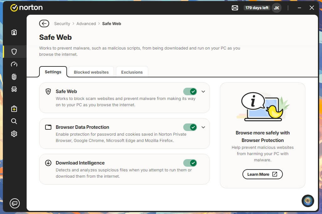Turn off the Safe Web toggle
This screenshot has width=322, height=214.
coord(190,91)
